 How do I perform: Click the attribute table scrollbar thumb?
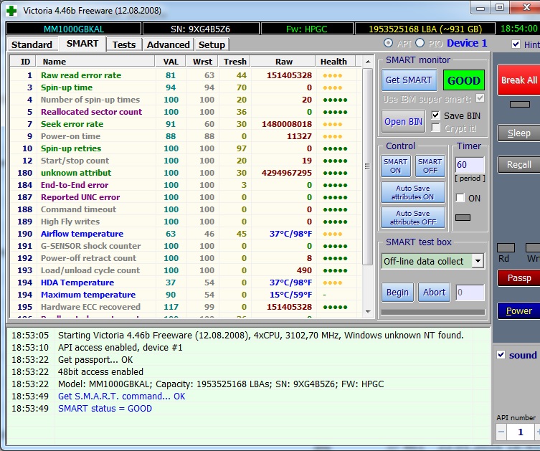367,166
